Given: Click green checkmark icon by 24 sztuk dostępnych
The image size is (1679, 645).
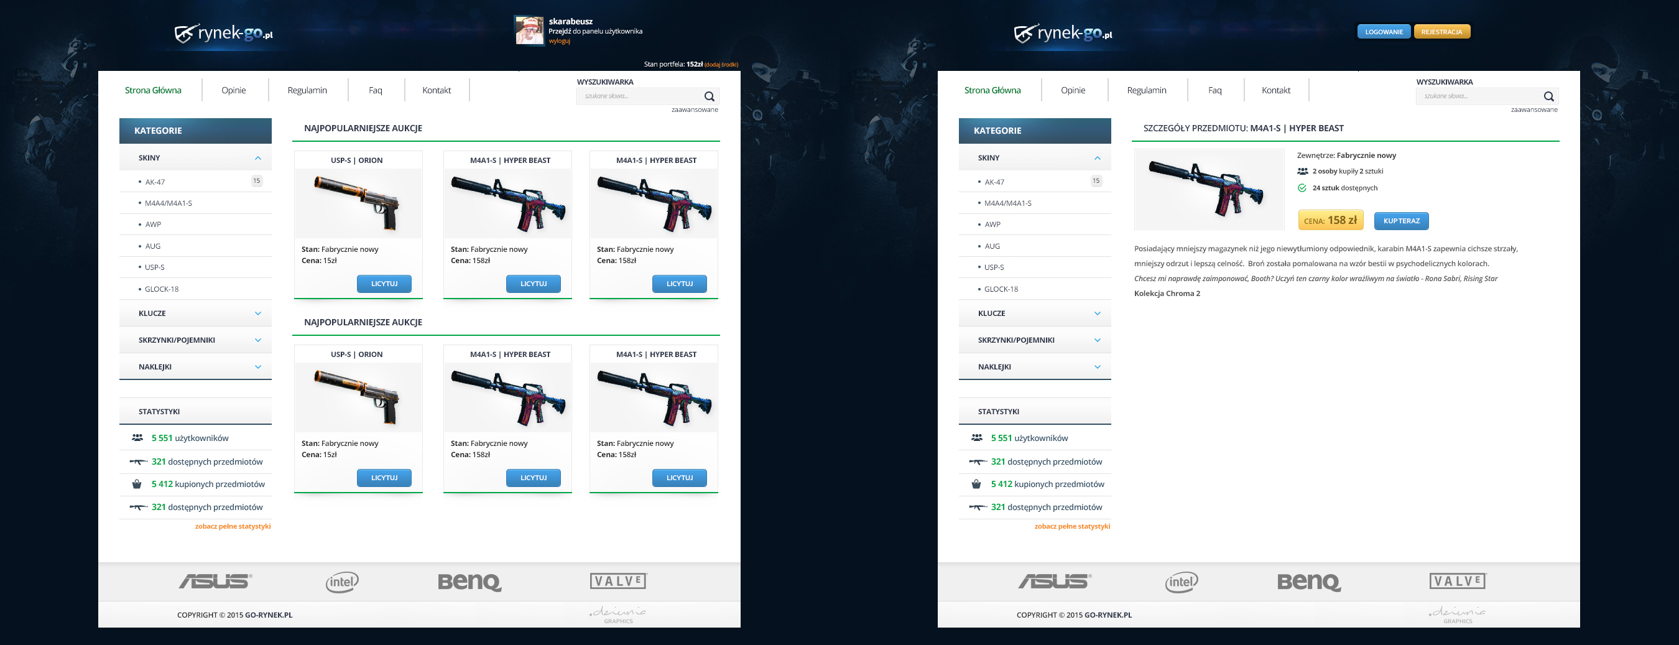Looking at the screenshot, I should pos(1302,188).
